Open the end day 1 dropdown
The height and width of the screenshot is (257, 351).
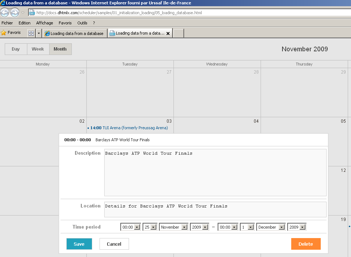tap(247, 227)
